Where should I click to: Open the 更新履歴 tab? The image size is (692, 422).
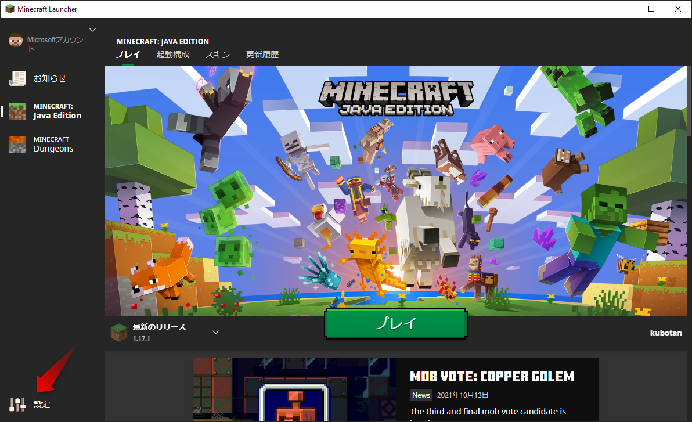262,55
